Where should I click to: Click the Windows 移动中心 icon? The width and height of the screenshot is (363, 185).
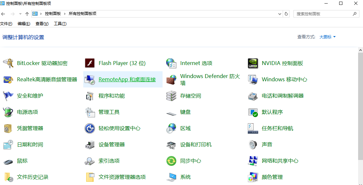click(x=253, y=80)
